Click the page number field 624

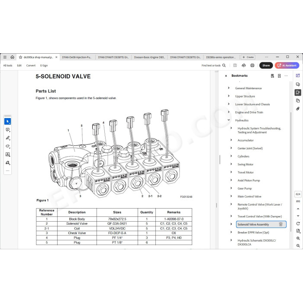[298, 194]
